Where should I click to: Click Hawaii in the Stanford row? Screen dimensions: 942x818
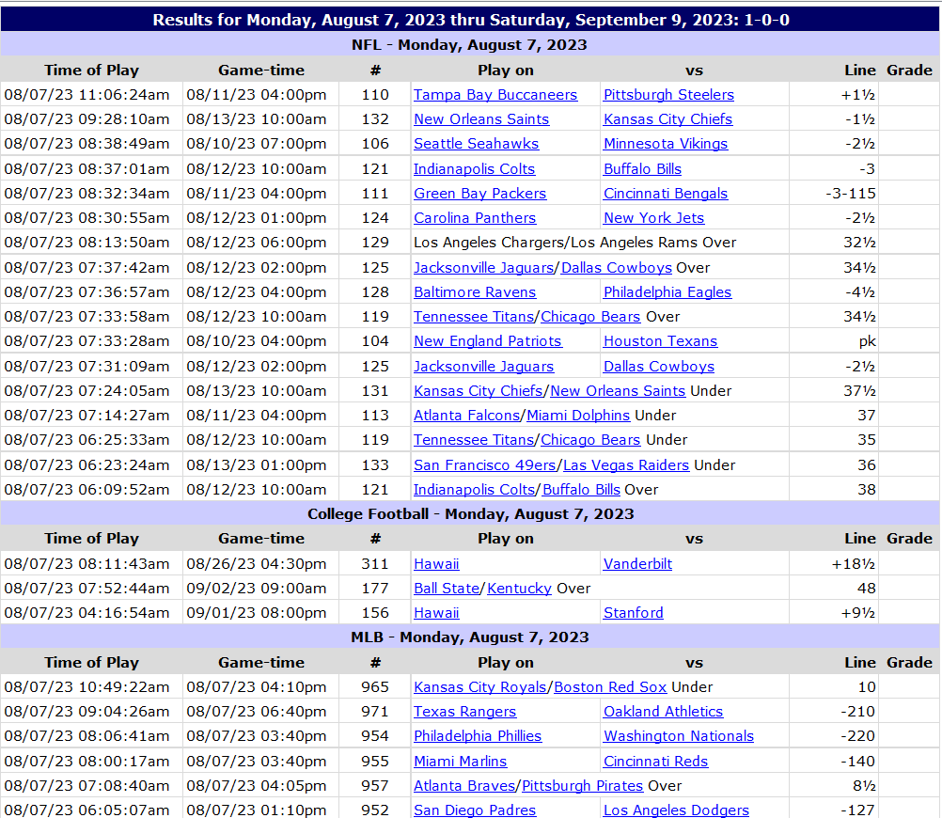coord(437,613)
